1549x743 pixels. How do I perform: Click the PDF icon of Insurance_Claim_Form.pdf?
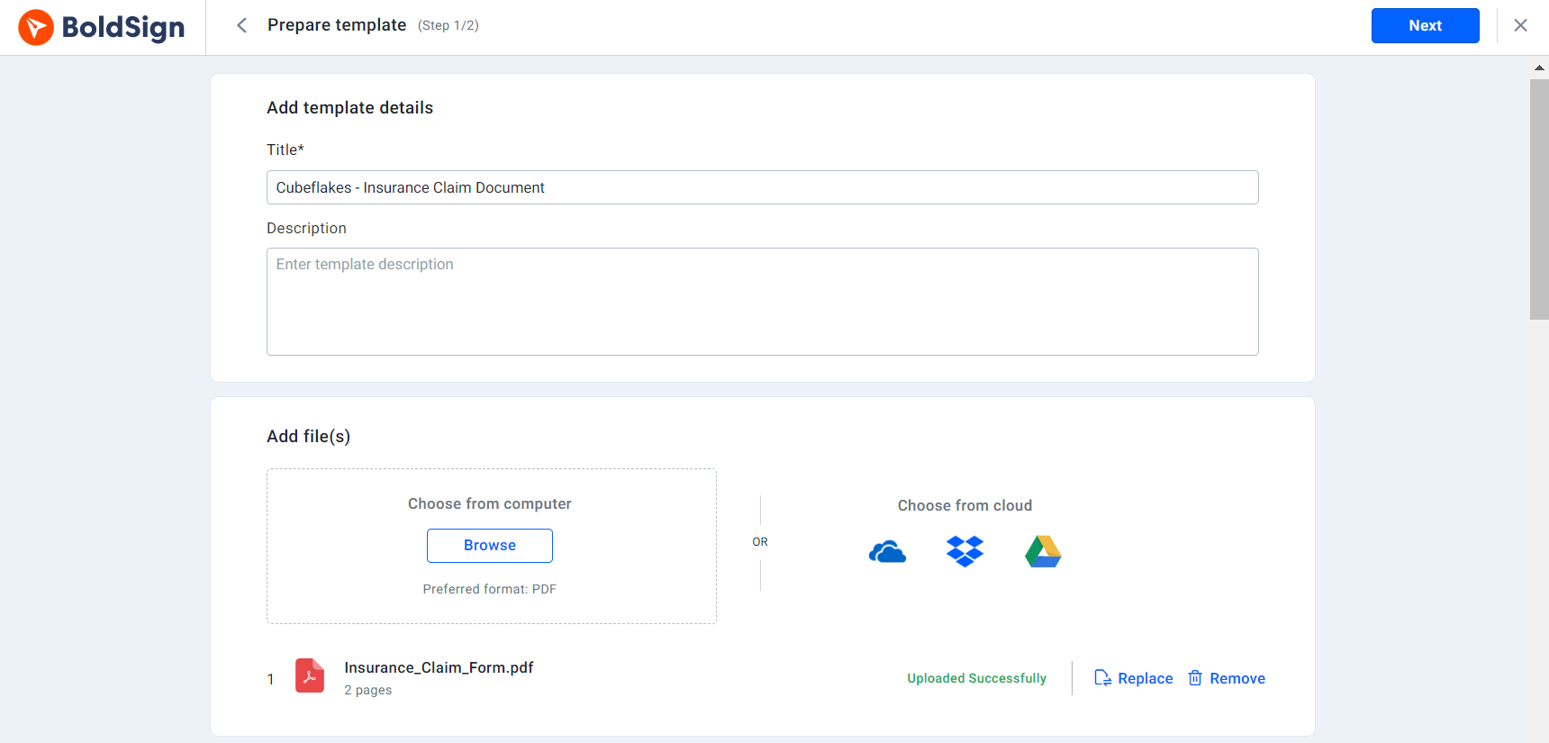tap(310, 675)
